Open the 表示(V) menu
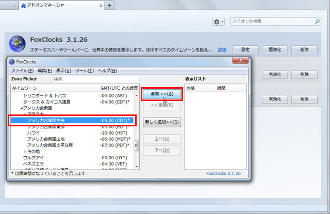330x214 pixels. (63, 71)
